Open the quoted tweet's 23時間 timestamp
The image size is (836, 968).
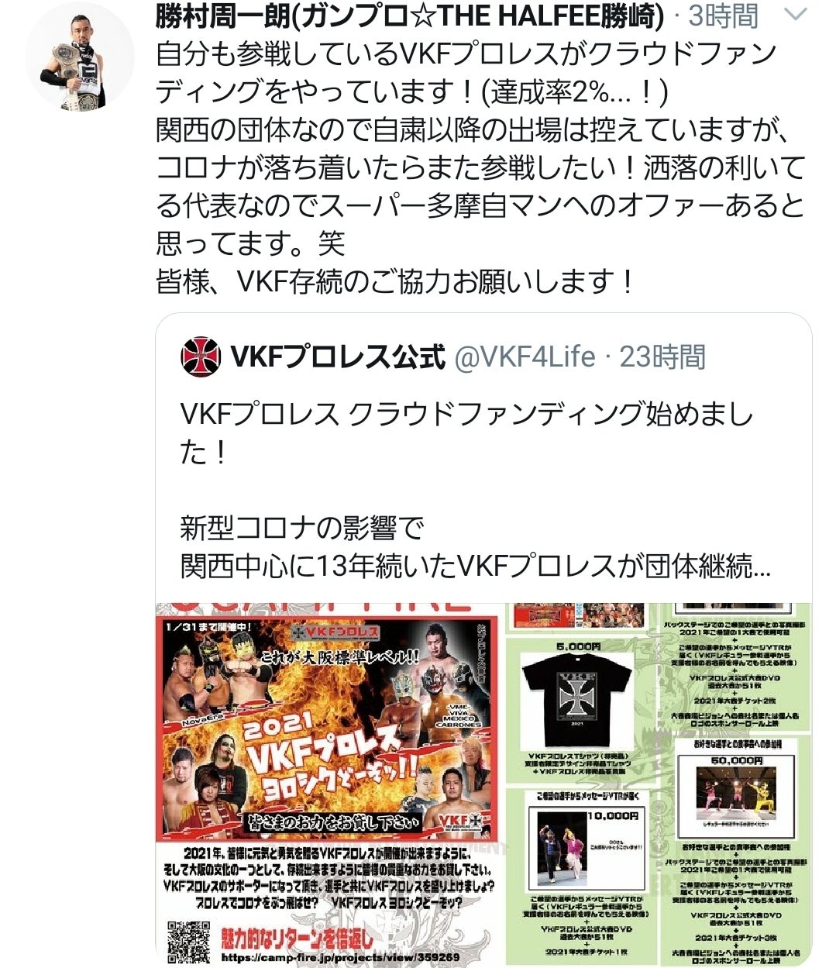662,357
